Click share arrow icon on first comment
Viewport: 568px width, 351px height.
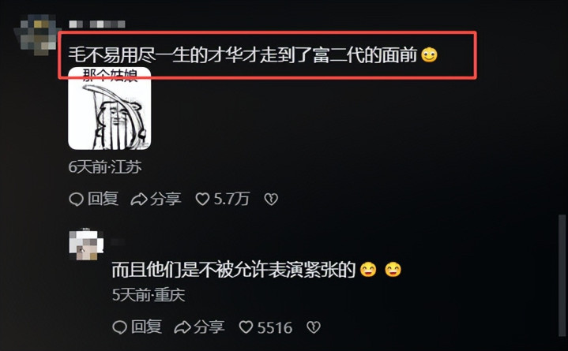(x=139, y=199)
